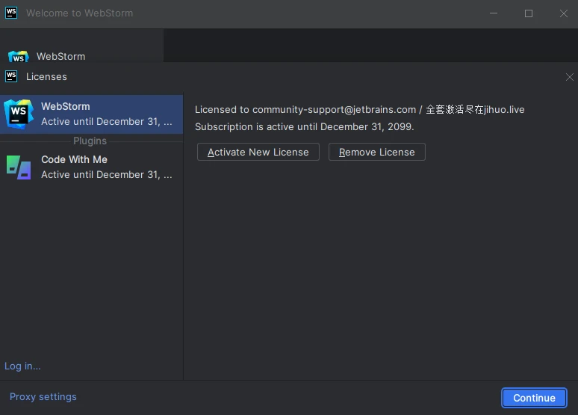Select WebStorm license entry in list

click(91, 114)
